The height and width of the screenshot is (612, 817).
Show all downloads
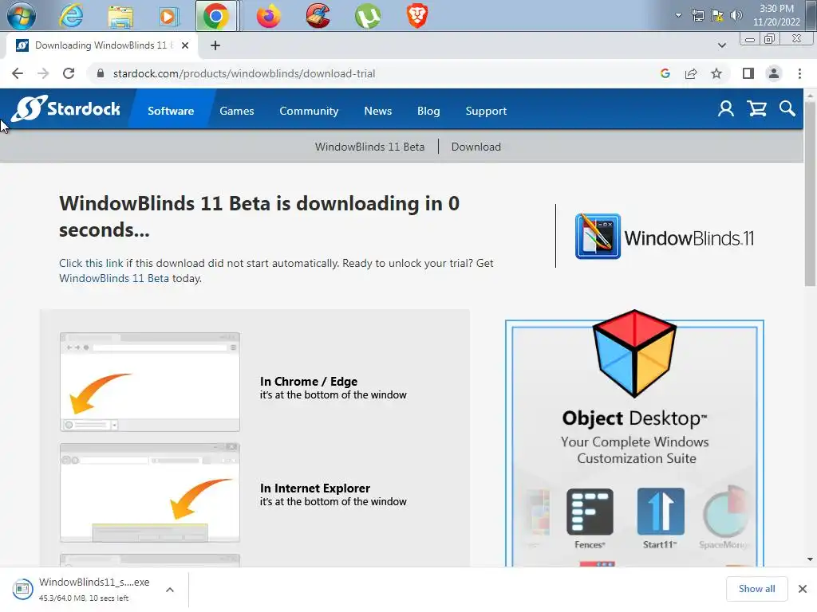[756, 589]
